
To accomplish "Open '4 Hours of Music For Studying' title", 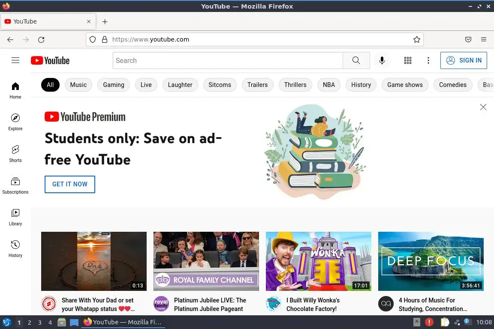I will click(433, 305).
